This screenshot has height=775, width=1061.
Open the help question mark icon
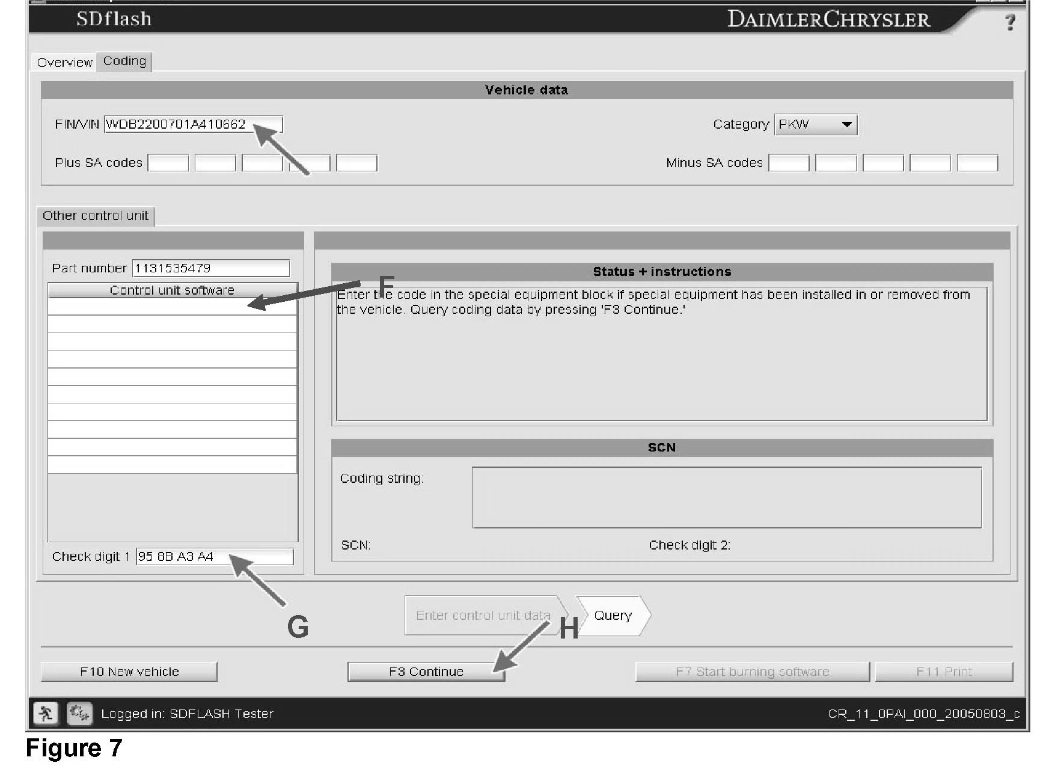(x=1010, y=22)
